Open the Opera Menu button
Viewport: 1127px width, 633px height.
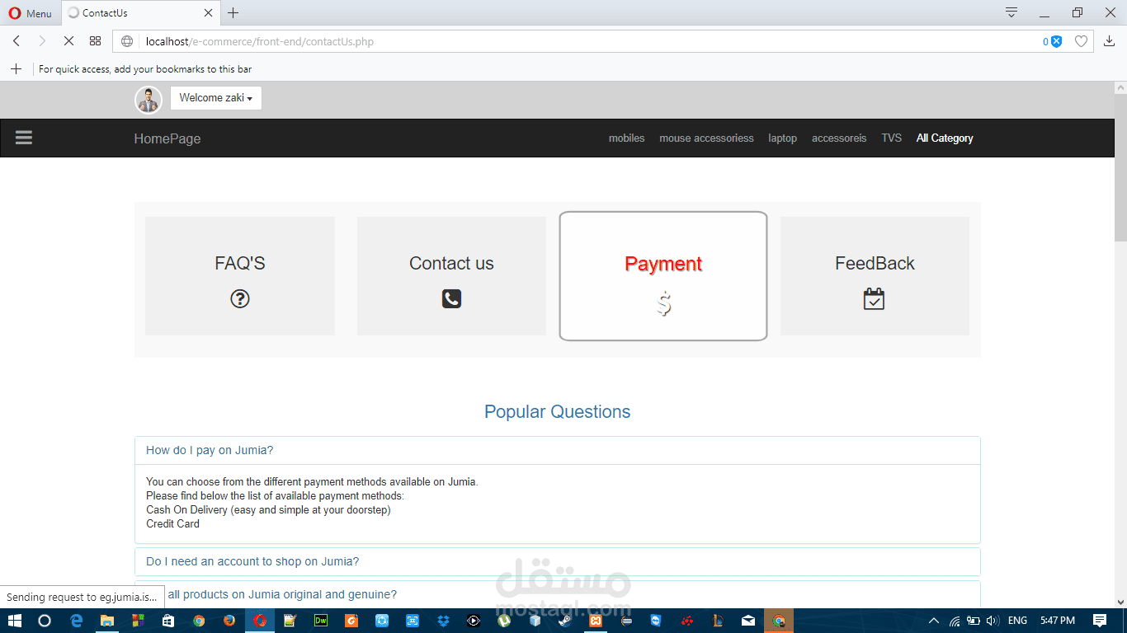pos(30,13)
